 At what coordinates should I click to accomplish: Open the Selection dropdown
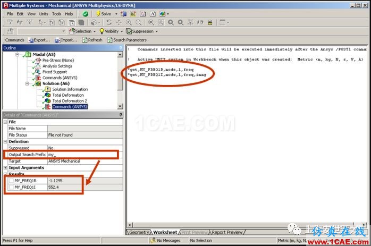point(82,31)
